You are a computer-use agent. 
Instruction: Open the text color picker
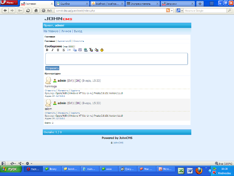click(91, 50)
